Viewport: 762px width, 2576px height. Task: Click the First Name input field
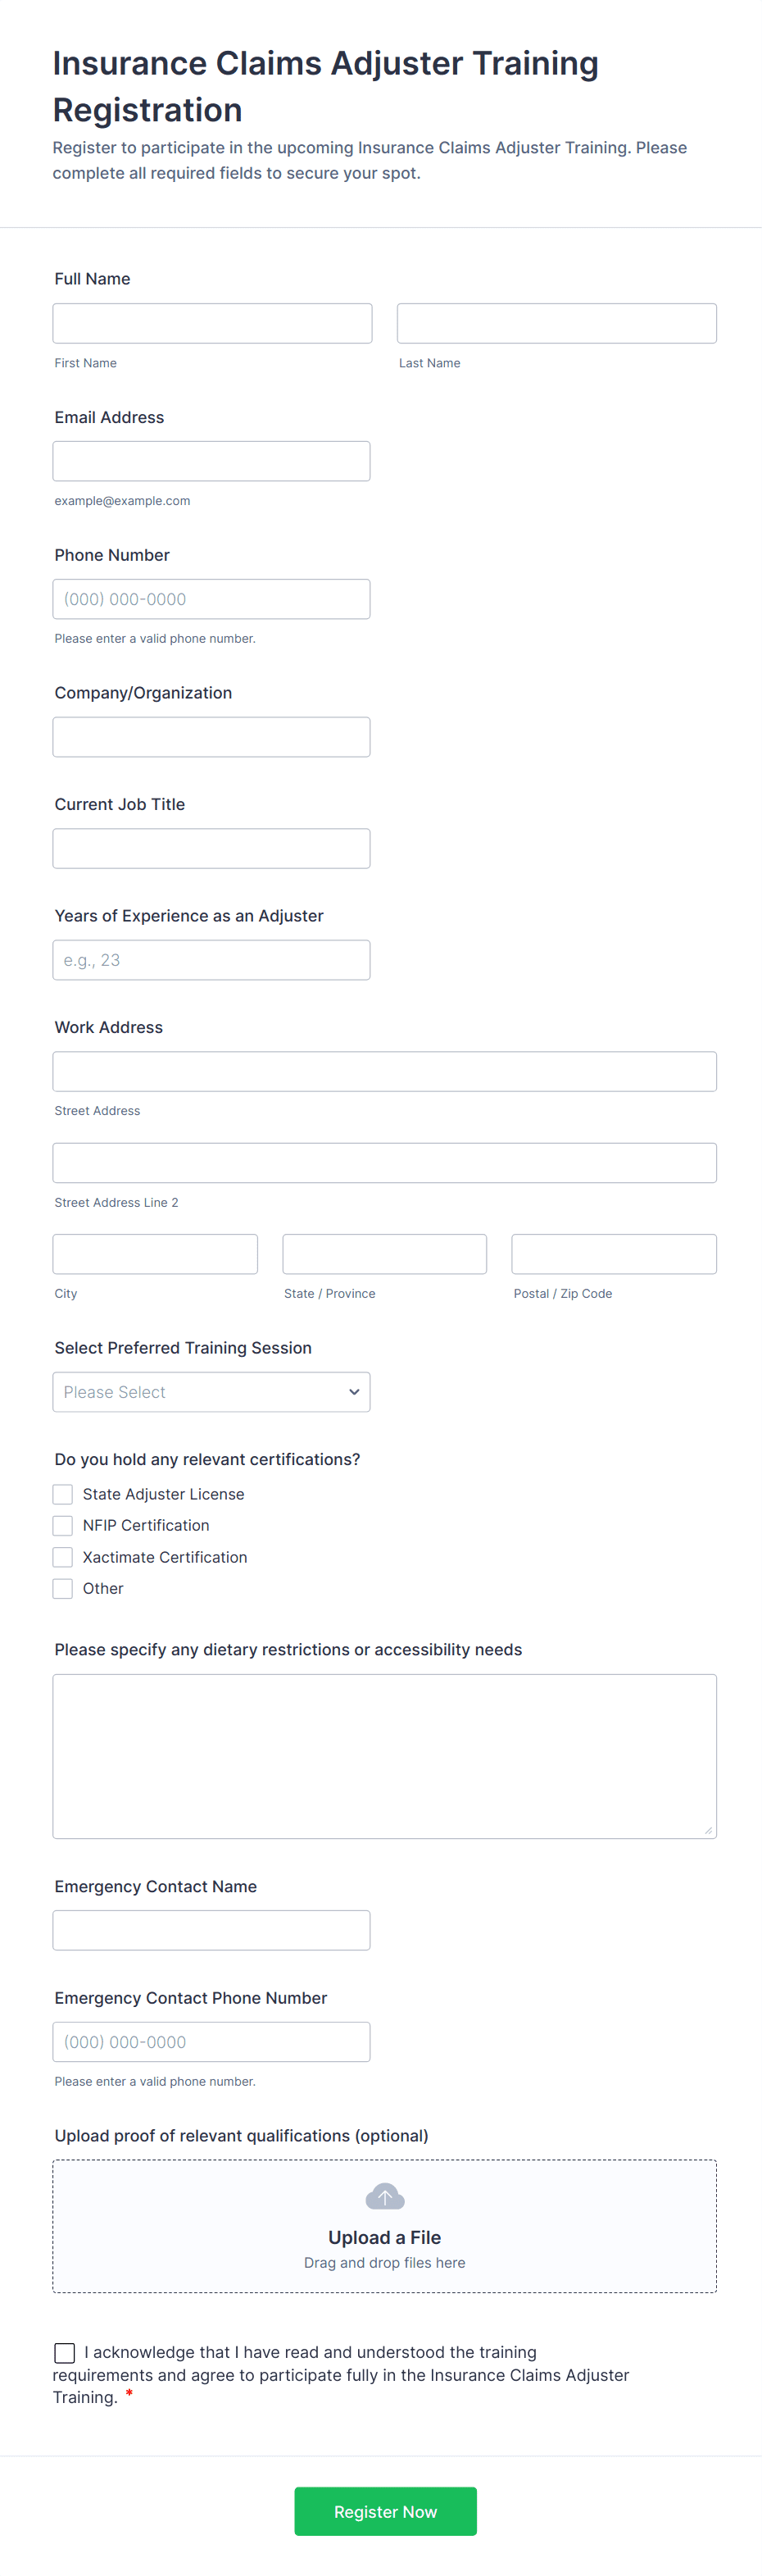pyautogui.click(x=212, y=323)
